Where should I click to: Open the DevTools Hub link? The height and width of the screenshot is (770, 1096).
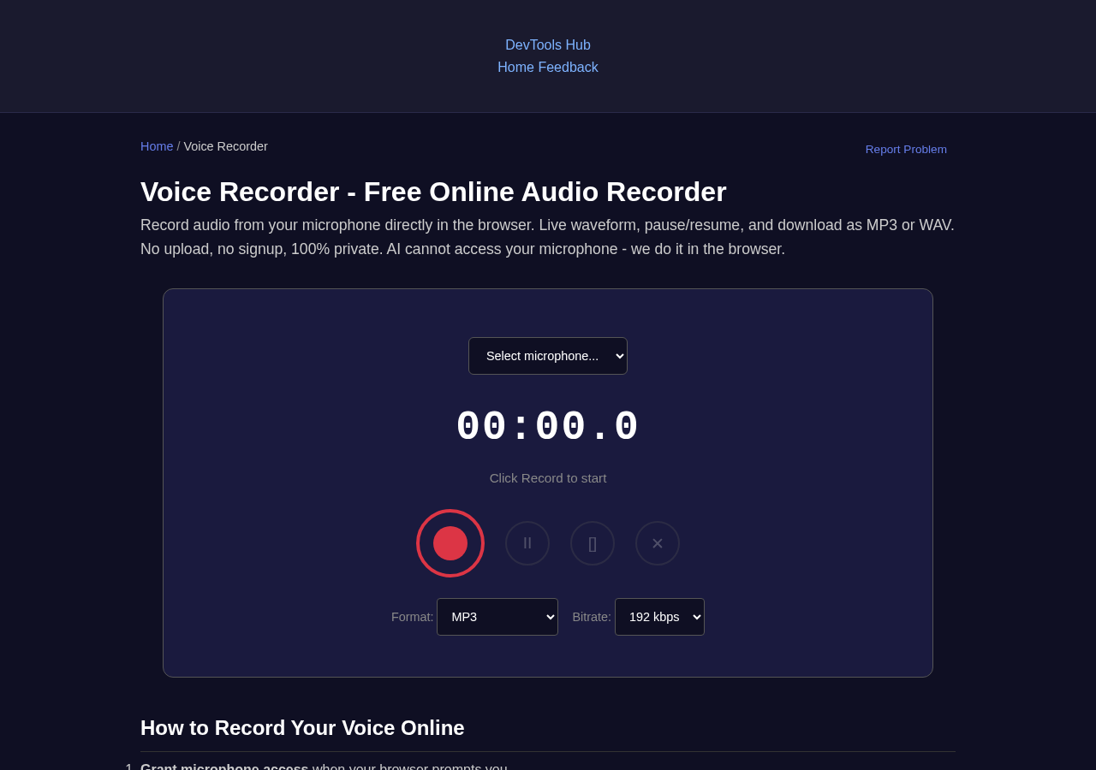coord(548,45)
